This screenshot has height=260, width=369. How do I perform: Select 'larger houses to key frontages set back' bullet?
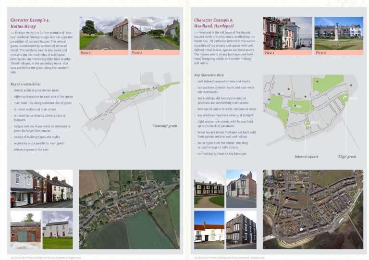[227, 135]
